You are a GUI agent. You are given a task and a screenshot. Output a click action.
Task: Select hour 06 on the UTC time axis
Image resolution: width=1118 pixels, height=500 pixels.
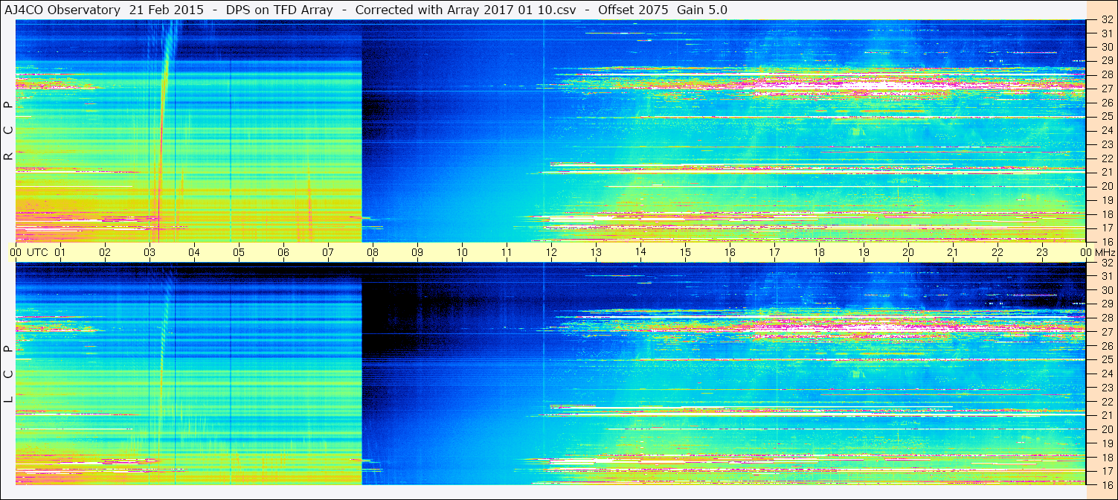coord(283,252)
